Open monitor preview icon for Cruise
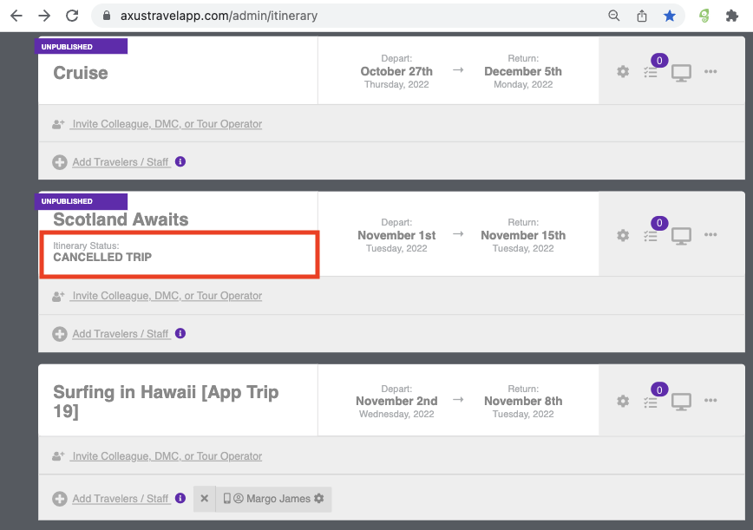 coord(681,73)
